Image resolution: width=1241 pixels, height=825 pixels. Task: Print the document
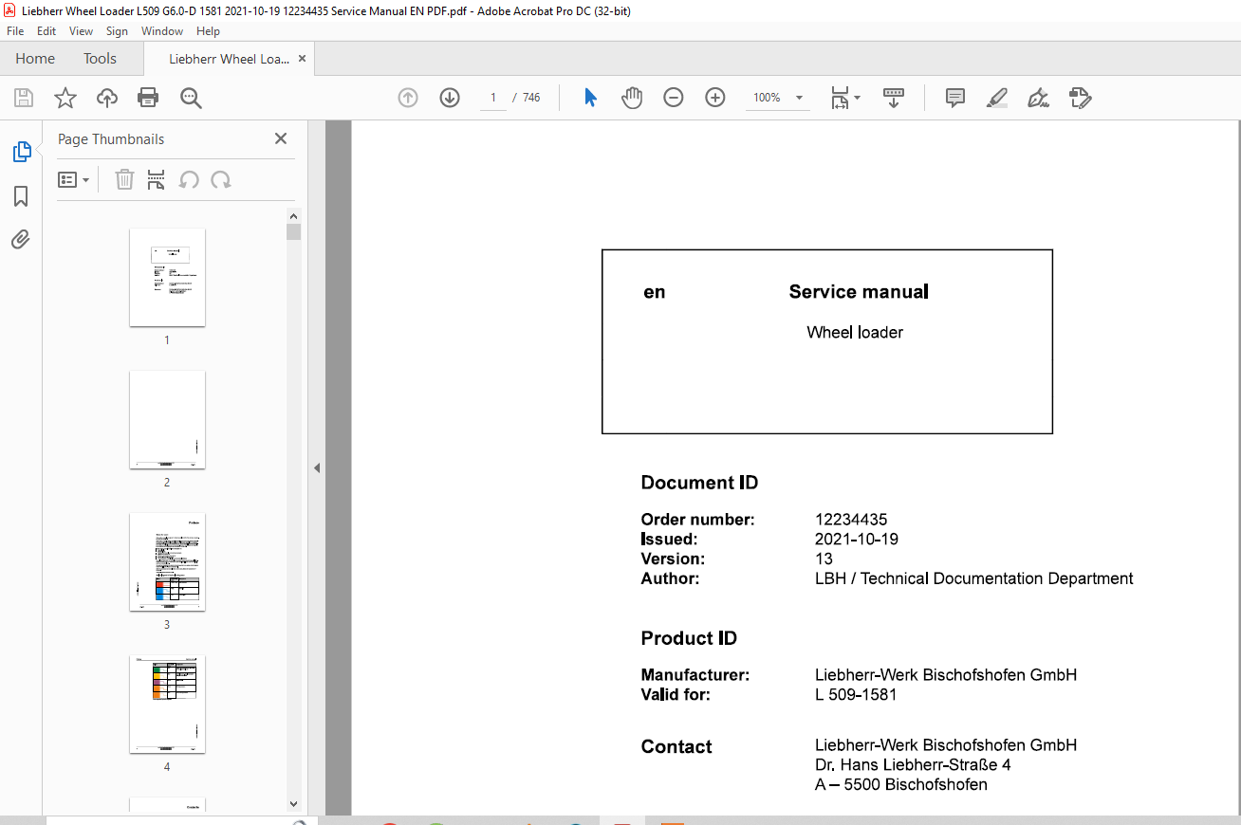[148, 98]
